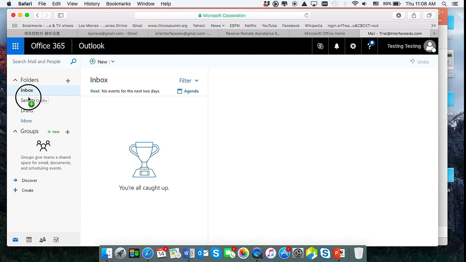Collapse the Folders section
466x262 pixels.
click(15, 80)
